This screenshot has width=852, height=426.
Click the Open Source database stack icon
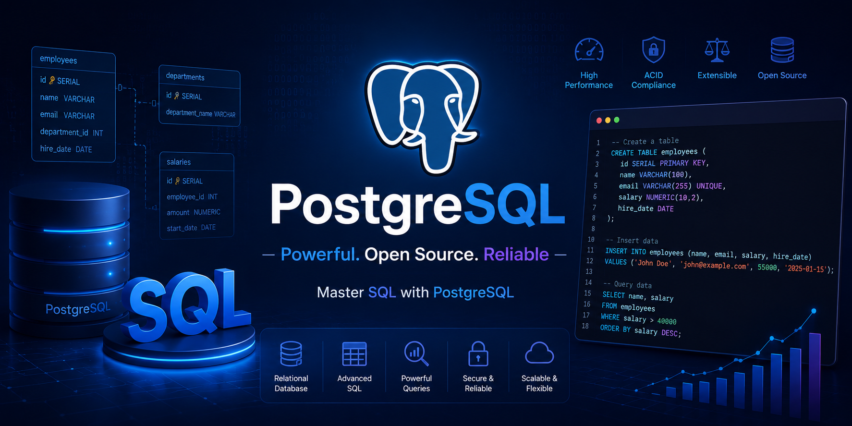pyautogui.click(x=782, y=50)
